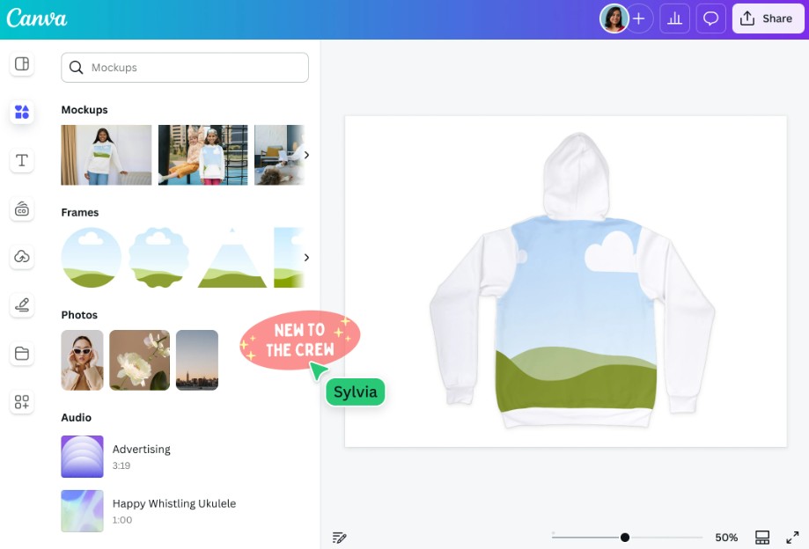Screen dimensions: 809x549
Task: Open the Apps icon in sidebar
Action: [x=22, y=402]
